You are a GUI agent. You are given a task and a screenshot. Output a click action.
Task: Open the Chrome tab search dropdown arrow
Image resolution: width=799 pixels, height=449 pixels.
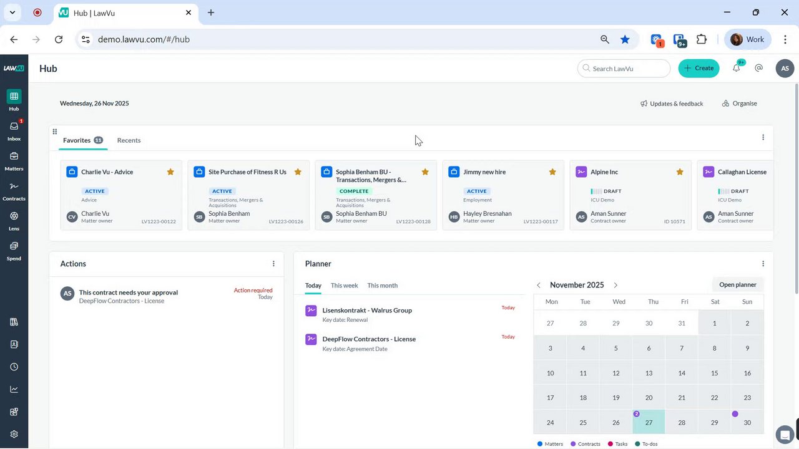click(12, 12)
